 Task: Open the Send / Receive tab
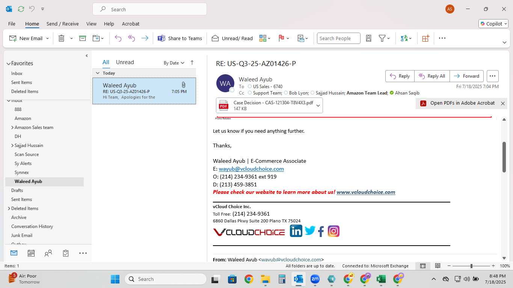(63, 24)
